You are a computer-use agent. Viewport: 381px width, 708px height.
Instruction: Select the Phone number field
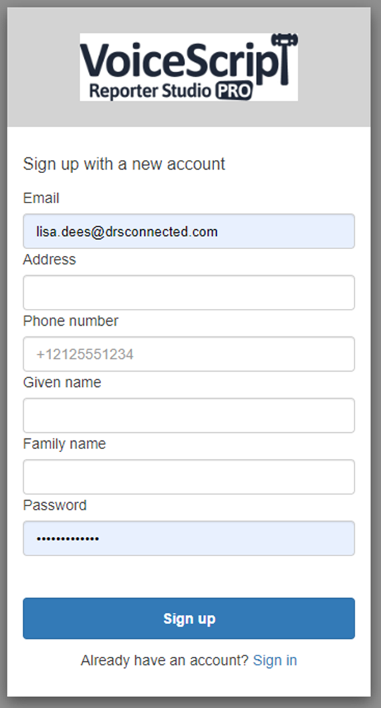click(x=189, y=354)
